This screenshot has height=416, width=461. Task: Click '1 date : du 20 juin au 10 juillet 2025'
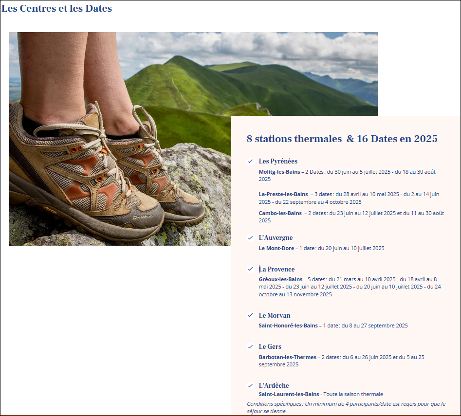tap(342, 248)
